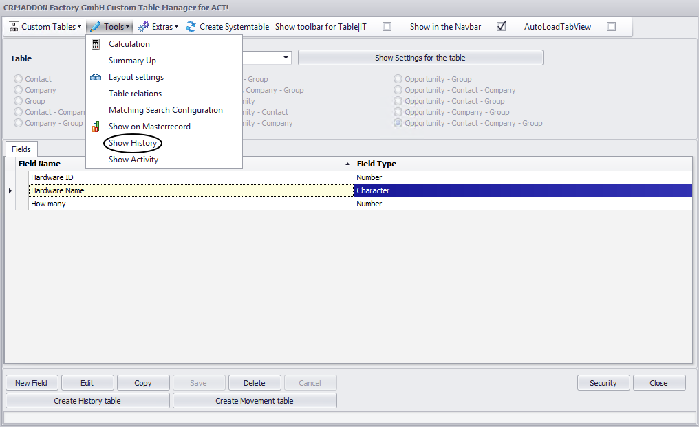
Task: Switch to the Fields tab
Action: (21, 149)
